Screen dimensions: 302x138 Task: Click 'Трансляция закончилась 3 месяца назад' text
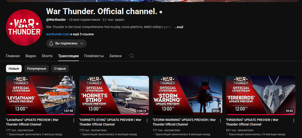point(35,134)
